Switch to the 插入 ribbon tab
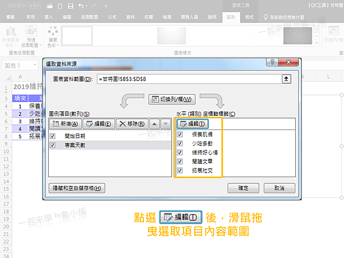 49,17
